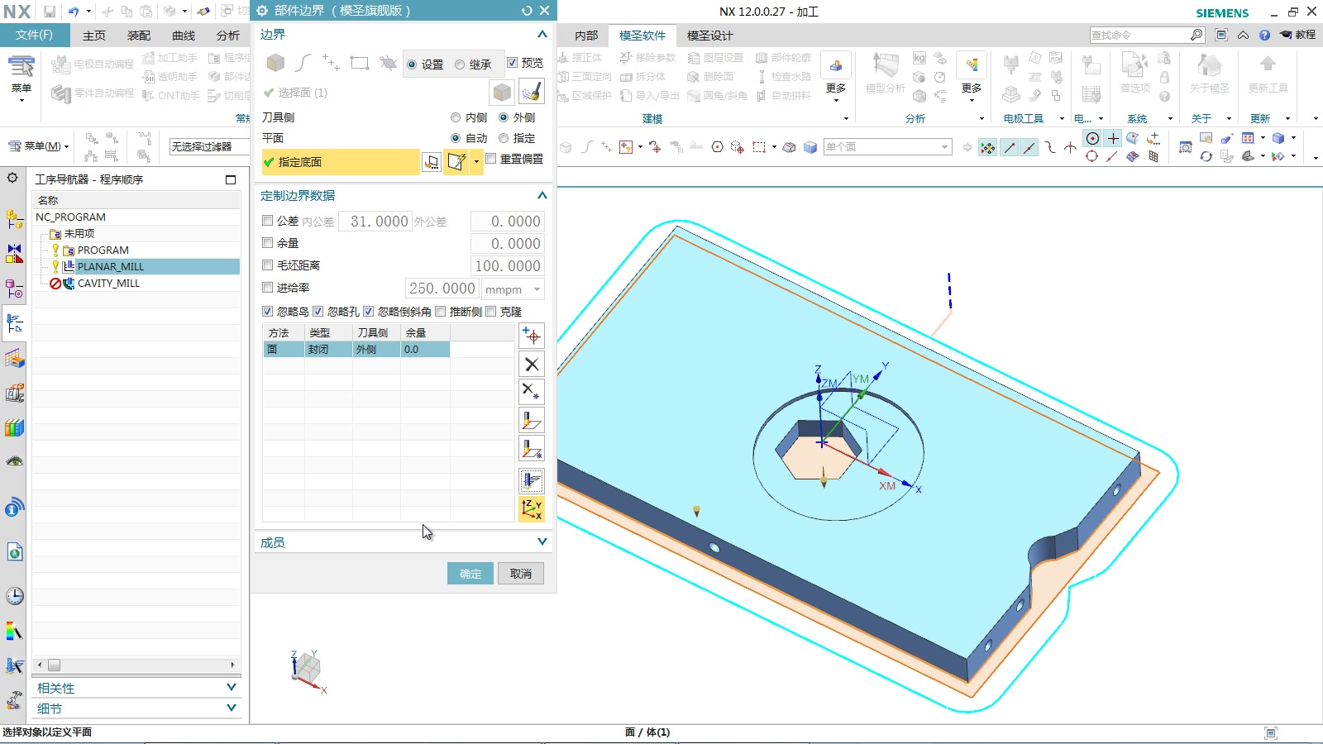This screenshot has width=1323, height=744.
Task: Click the 教程 tutorial button
Action: [x=1298, y=35]
